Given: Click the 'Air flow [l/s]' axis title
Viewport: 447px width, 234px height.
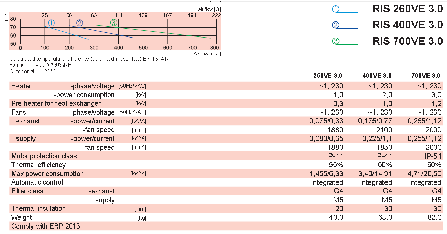Looking at the screenshot, I should click(209, 9).
